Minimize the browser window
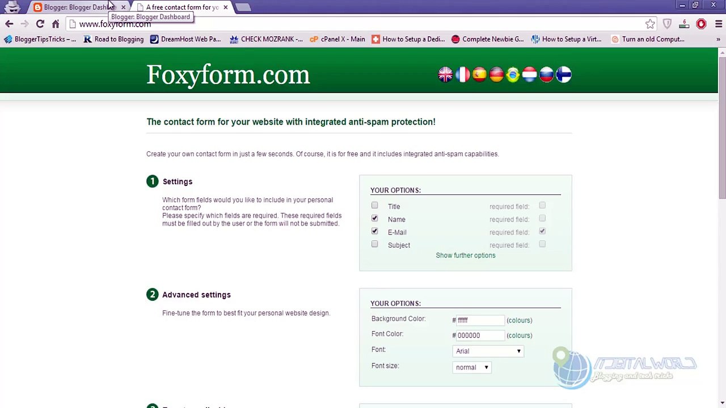 point(682,5)
